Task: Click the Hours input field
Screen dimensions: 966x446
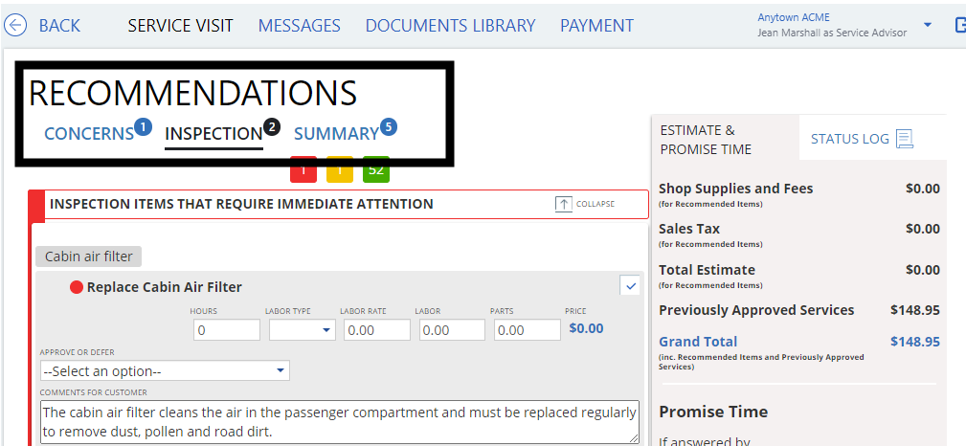Action: [225, 330]
